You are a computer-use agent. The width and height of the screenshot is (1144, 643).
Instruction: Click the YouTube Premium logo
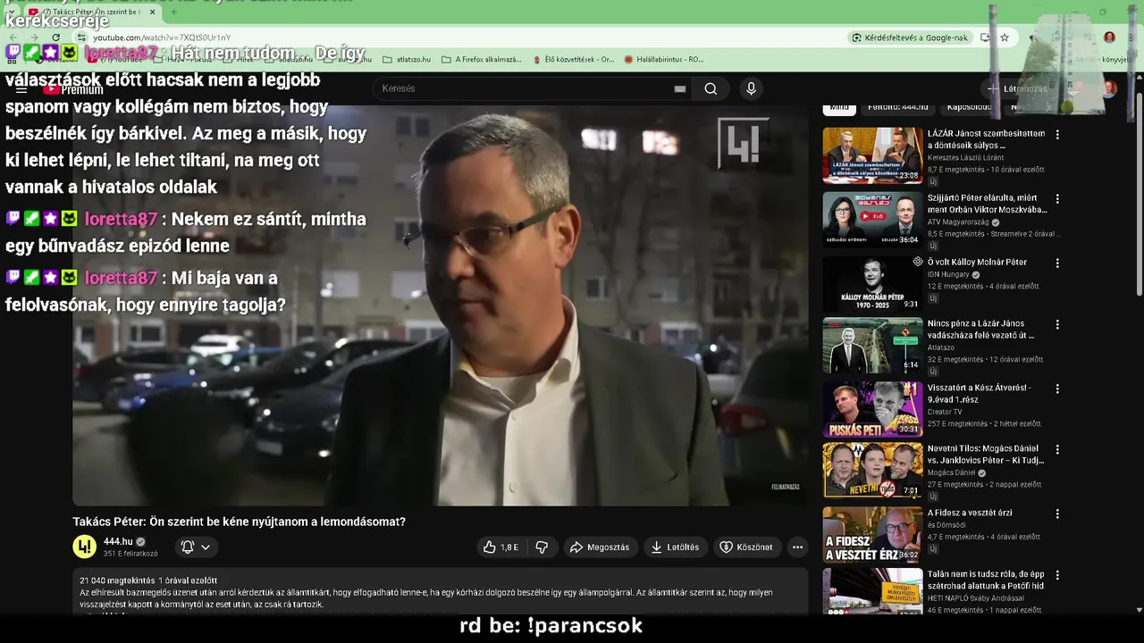tap(73, 89)
